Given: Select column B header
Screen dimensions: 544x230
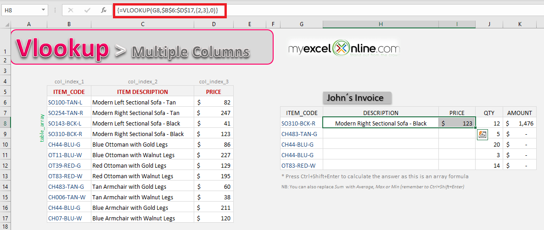Looking at the screenshot, I should click(x=69, y=24).
